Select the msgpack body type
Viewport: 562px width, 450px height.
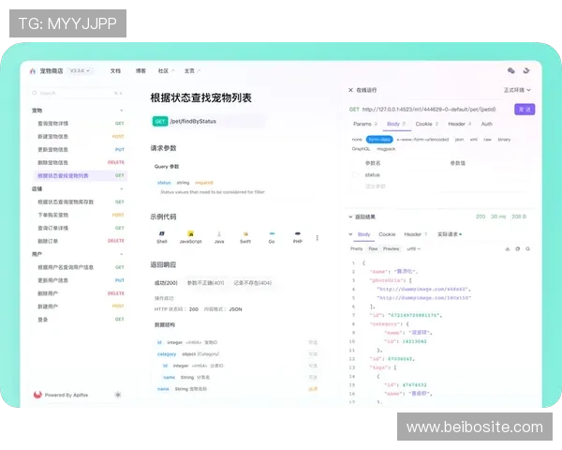click(386, 148)
